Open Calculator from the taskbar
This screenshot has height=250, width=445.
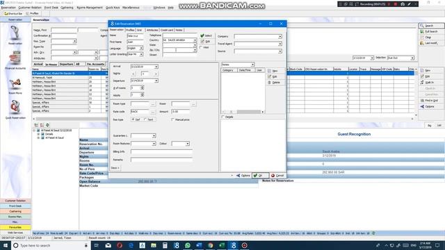[165, 245]
